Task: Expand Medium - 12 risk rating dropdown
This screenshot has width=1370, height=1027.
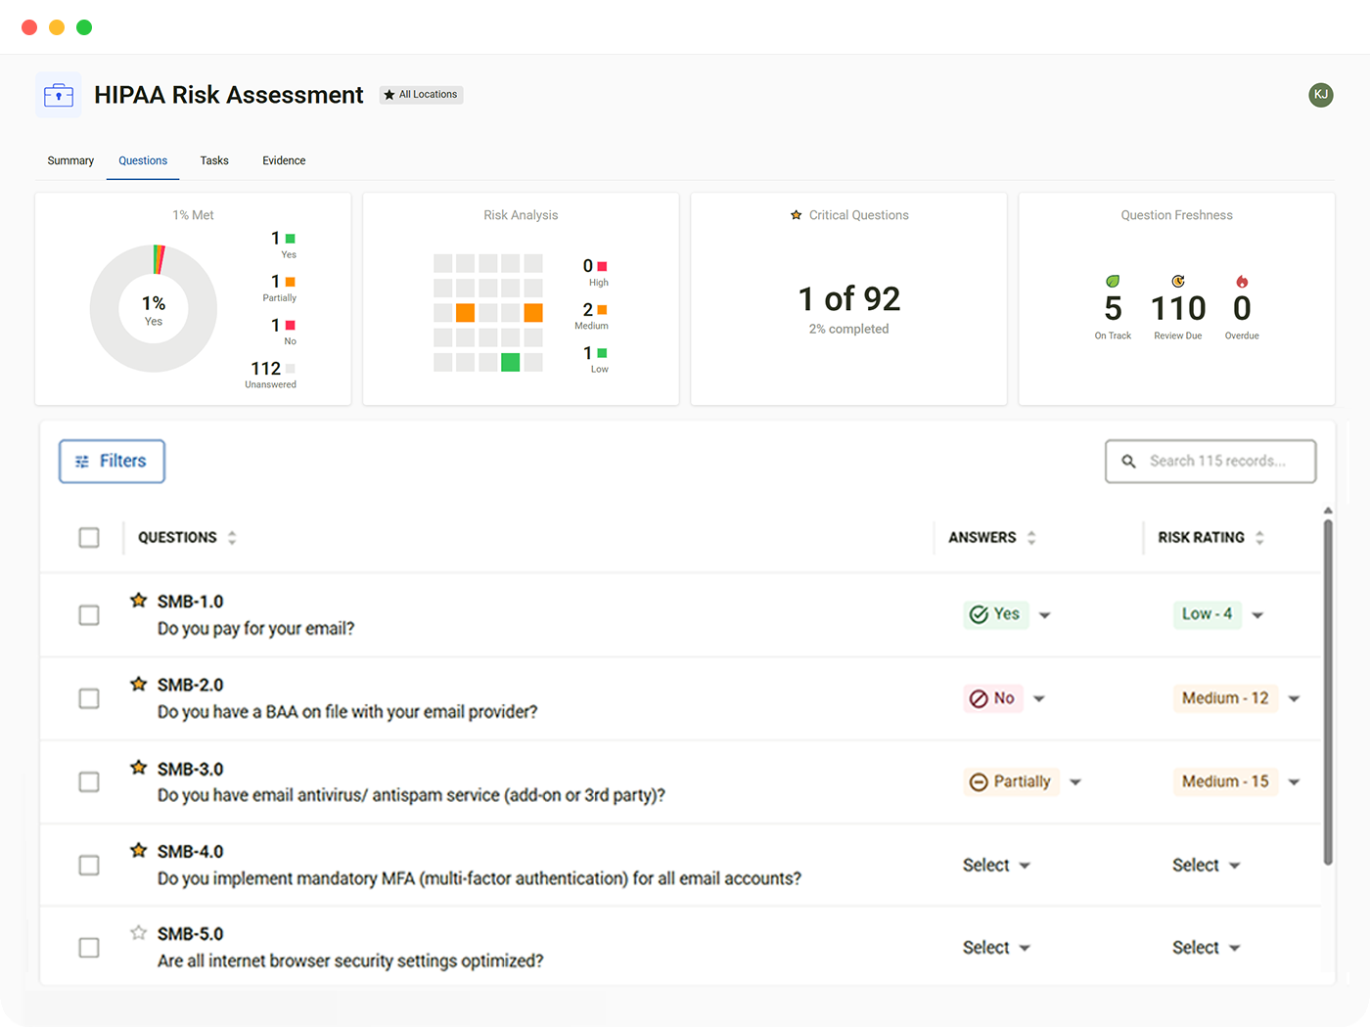Action: click(1294, 698)
